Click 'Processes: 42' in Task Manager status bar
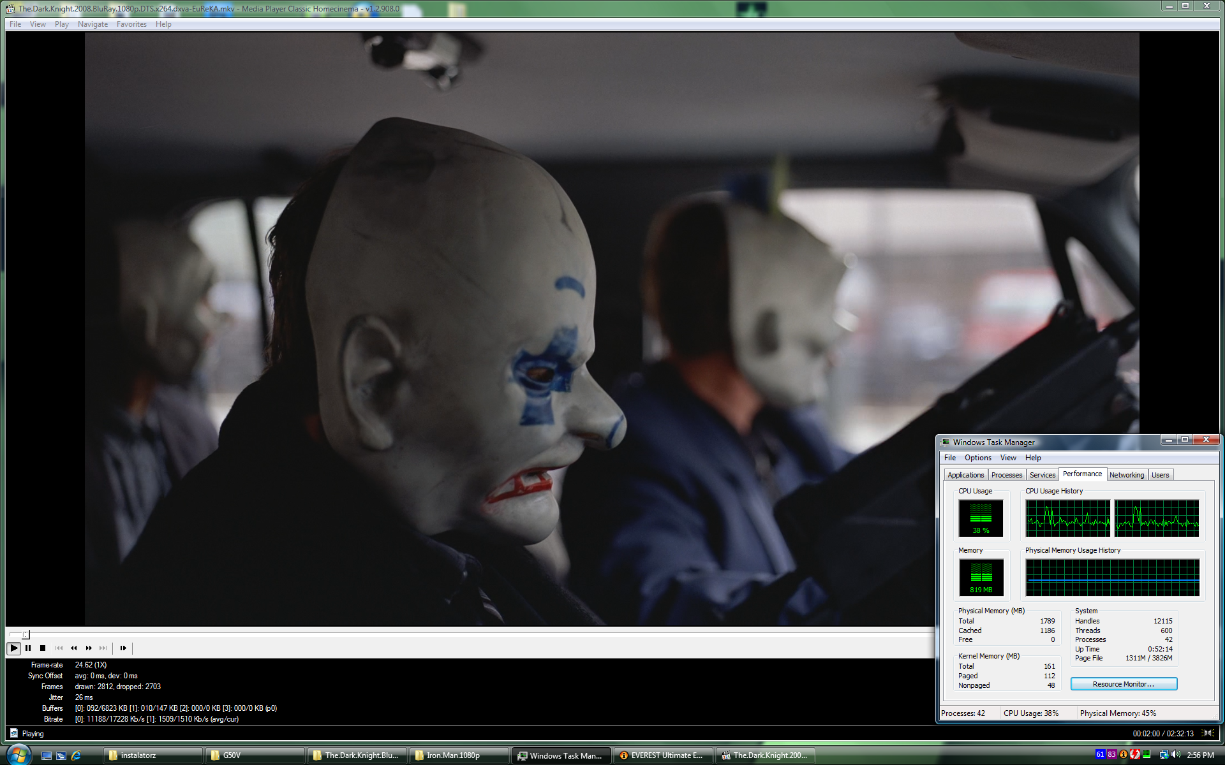This screenshot has width=1225, height=765. [963, 713]
